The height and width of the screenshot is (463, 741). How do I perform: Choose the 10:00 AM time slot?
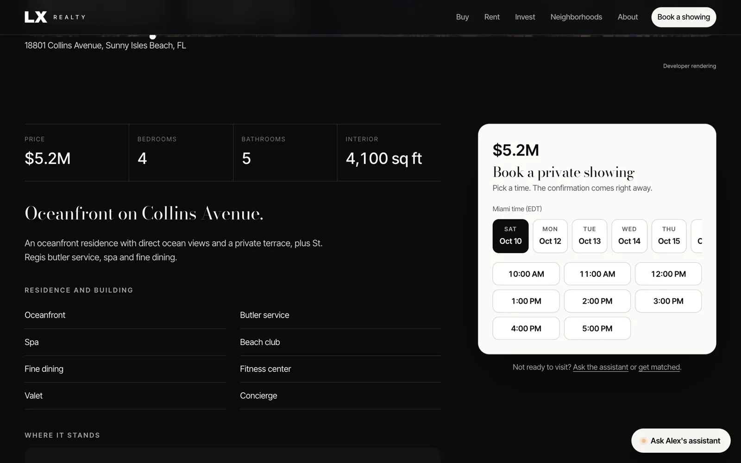point(526,274)
